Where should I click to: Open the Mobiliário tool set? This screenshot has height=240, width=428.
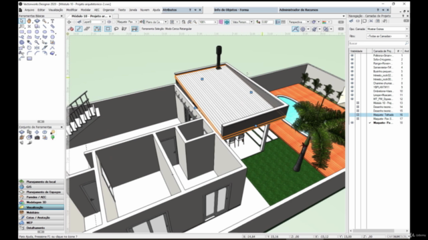point(41,212)
